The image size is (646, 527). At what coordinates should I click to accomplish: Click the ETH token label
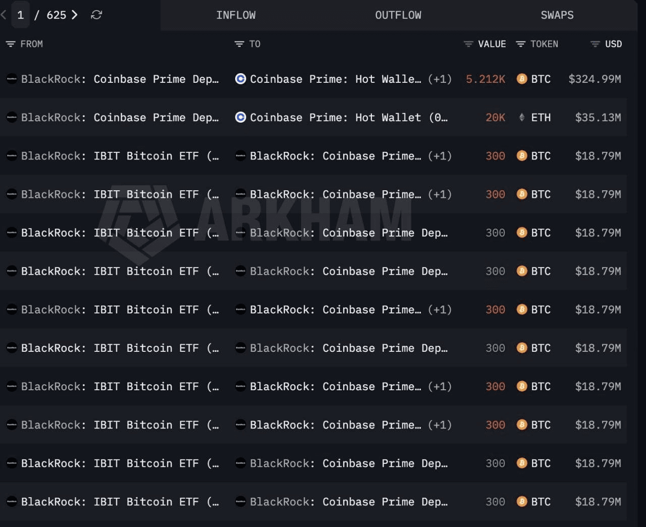(x=541, y=118)
